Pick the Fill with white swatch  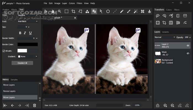[x=22, y=51]
